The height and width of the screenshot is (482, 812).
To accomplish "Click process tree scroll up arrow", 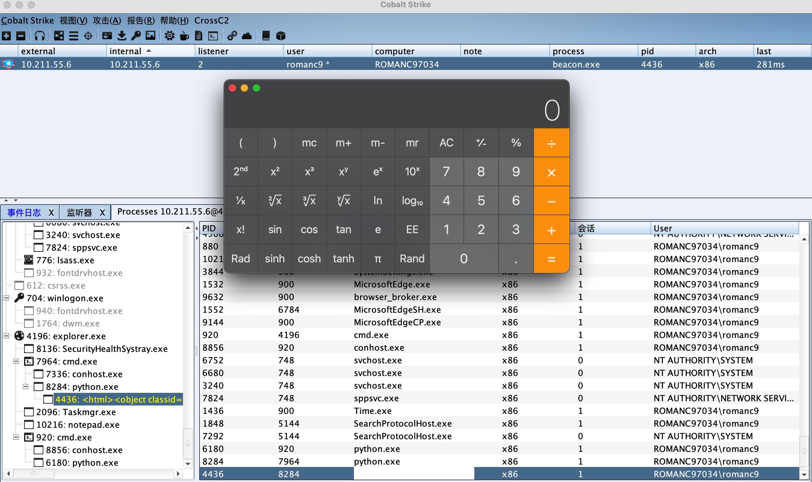I will click(x=188, y=228).
